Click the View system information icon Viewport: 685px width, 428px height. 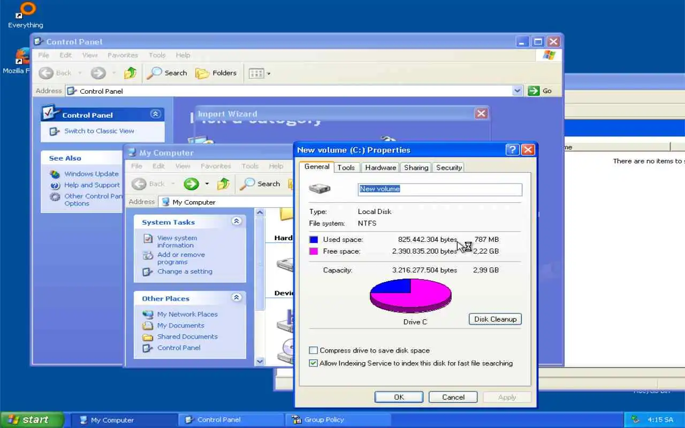(148, 239)
